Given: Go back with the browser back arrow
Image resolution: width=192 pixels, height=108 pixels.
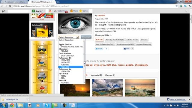Looking at the screenshot, I should tap(2, 6).
